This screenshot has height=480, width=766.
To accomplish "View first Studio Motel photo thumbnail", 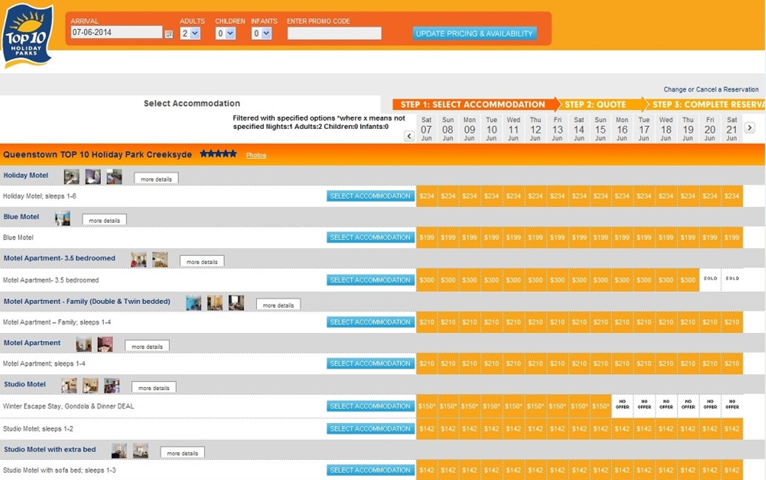I will pos(69,386).
